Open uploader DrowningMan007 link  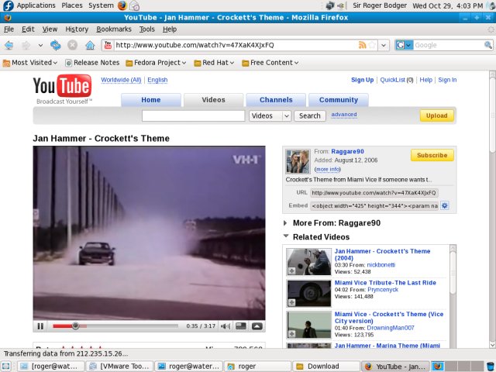click(x=391, y=328)
